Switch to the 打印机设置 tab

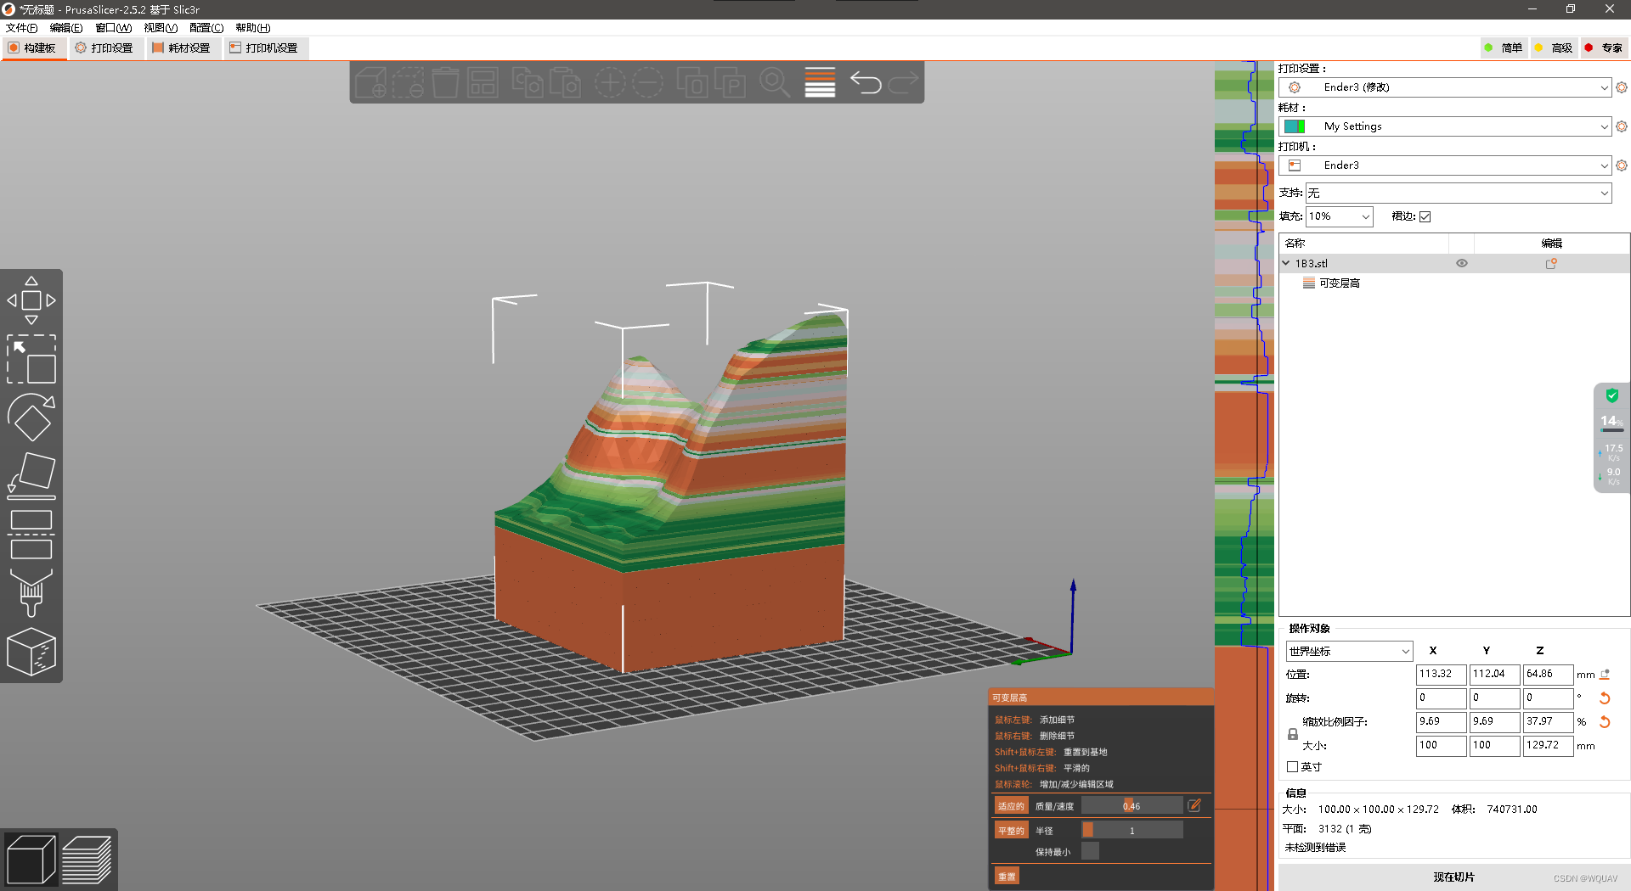(264, 48)
